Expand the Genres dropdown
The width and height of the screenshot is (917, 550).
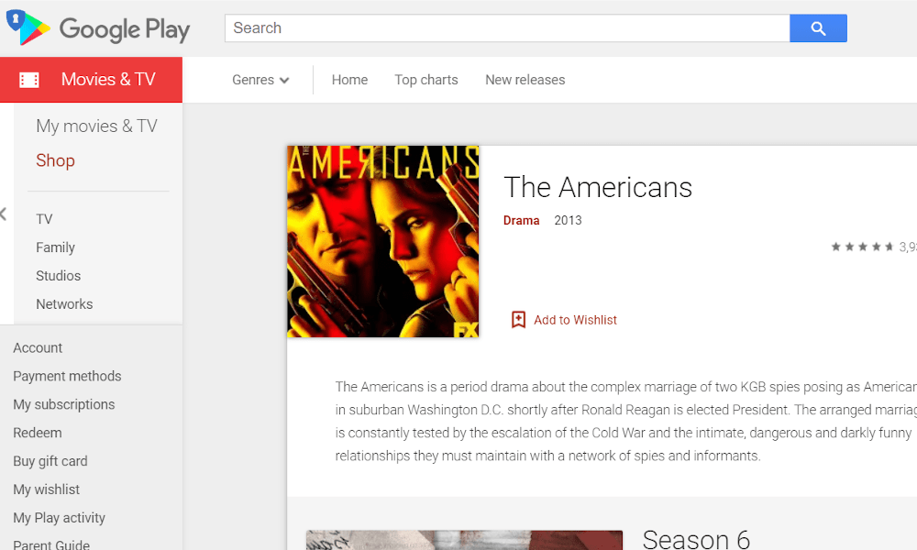[260, 80]
